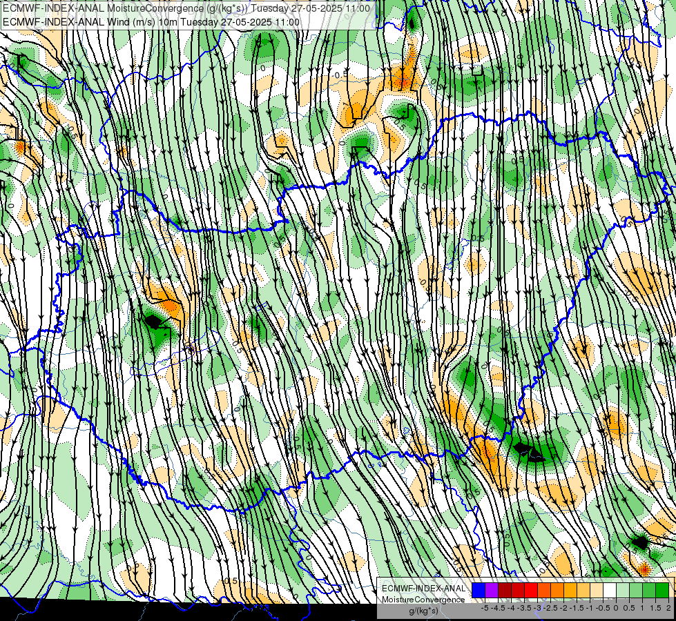The height and width of the screenshot is (621, 676).
Task: Pick the palest green legend swatch
Action: (x=623, y=590)
